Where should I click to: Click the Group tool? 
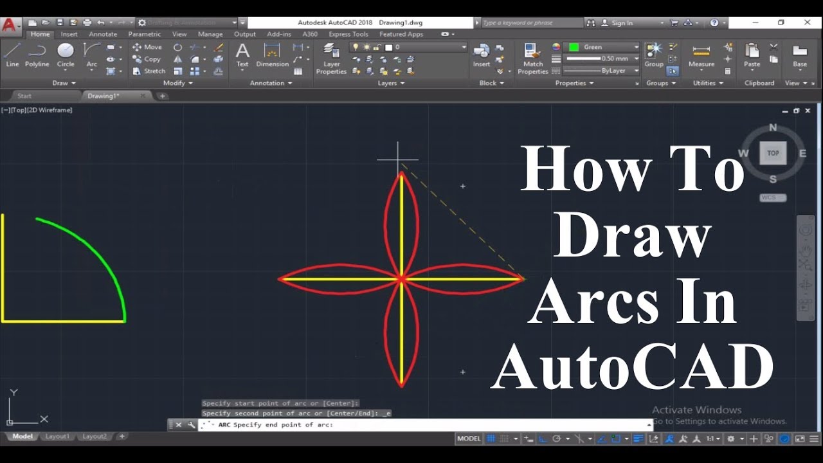point(654,55)
